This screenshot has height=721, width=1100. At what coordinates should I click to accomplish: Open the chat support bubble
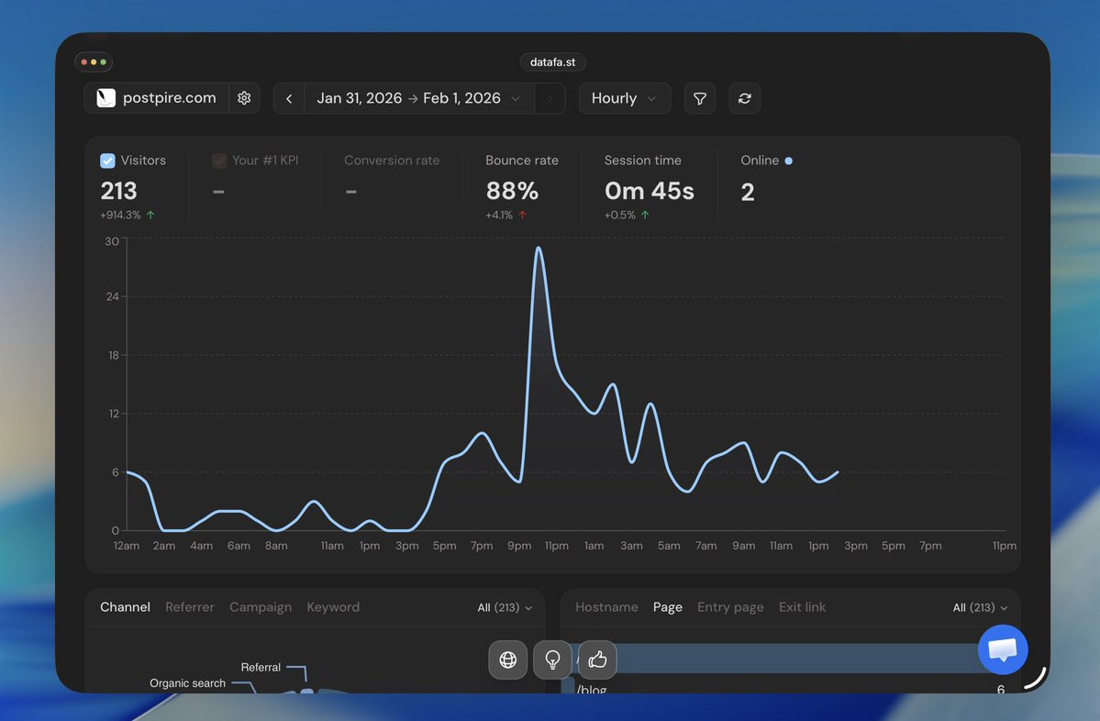pos(1003,649)
